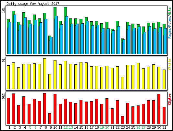Select the red KBytes bar for day 2
Screen dimensions: 173x131
coord(13,109)
